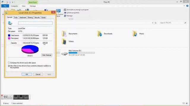Click the magenta Free space color swatch
This screenshot has height=106, width=190.
coord(9,38)
